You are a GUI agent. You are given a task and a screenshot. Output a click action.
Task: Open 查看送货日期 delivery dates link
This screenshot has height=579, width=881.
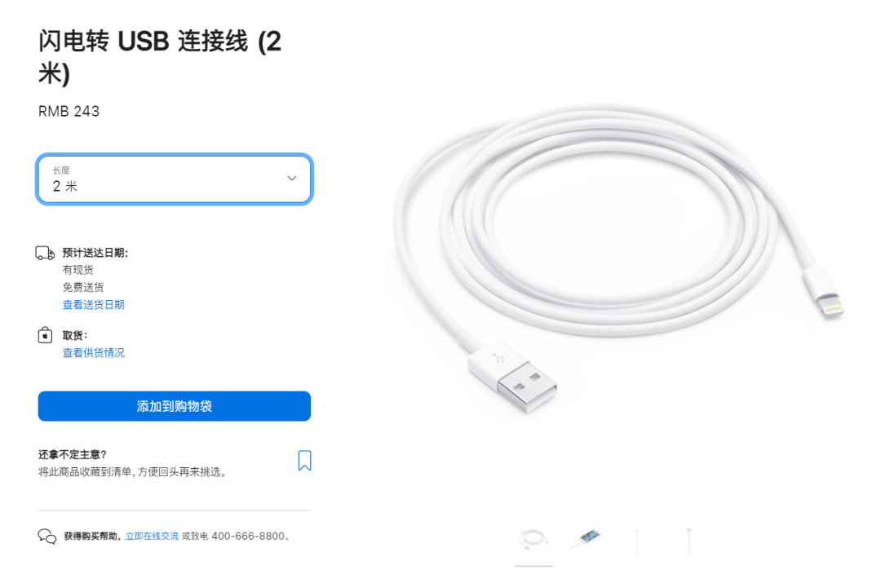(93, 305)
